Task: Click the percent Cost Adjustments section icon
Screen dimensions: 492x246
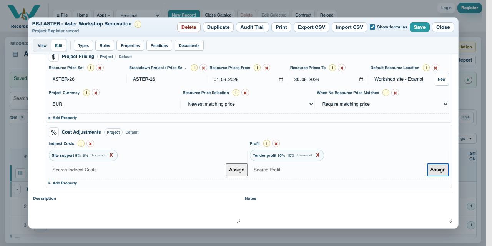Action: 54,132
